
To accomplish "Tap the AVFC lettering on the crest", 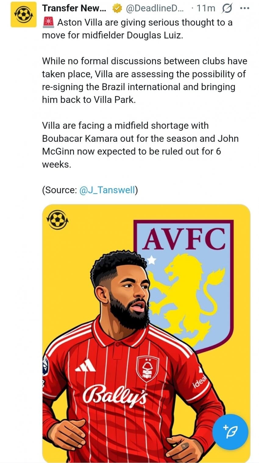I will point(184,239).
